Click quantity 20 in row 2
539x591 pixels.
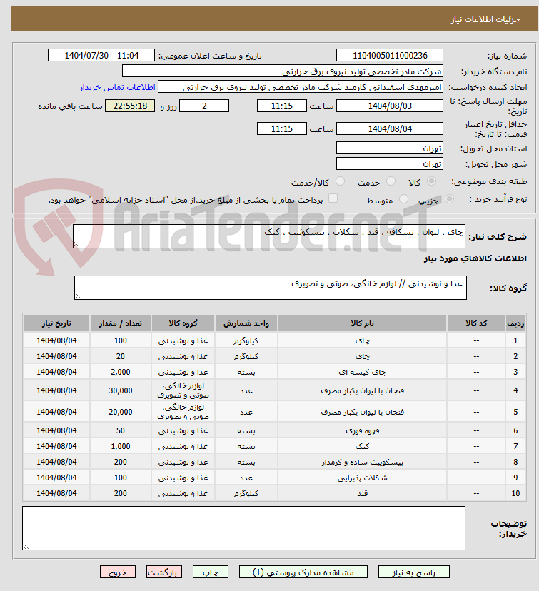pos(120,356)
